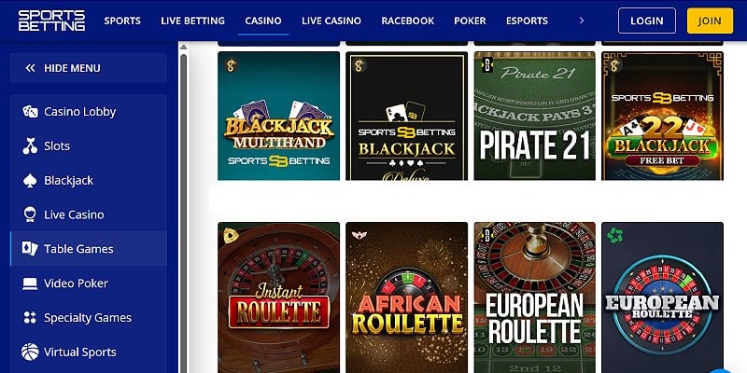Viewport: 747px width, 373px height.
Task: Open the Blackjack Multihand game tile
Action: tap(278, 116)
